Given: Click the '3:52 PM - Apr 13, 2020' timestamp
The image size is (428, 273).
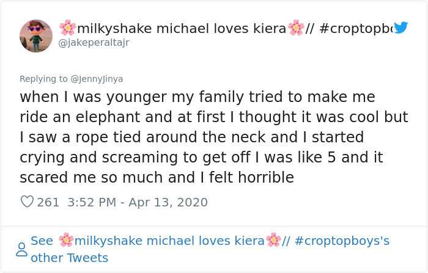Looking at the screenshot, I should 138,202.
